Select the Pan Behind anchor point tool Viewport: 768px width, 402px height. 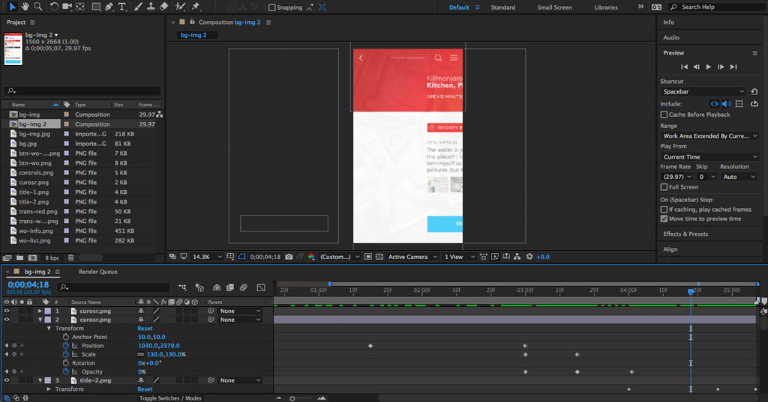pos(79,7)
